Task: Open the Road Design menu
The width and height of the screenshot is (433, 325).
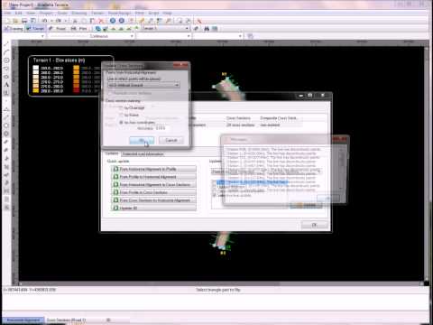Action: (119, 14)
